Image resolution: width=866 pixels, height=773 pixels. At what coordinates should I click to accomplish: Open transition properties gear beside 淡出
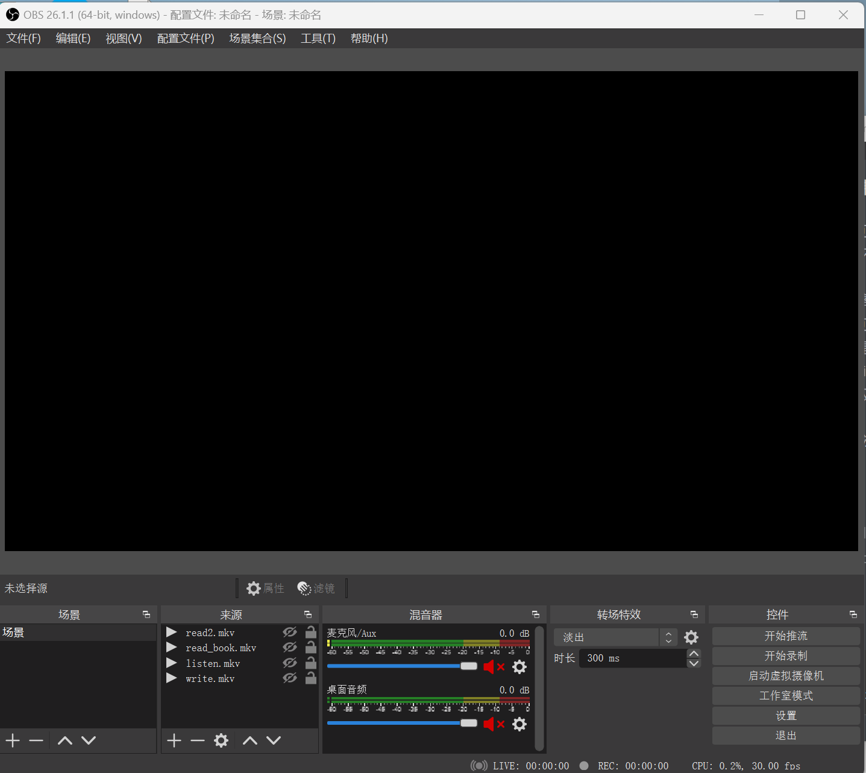(691, 637)
